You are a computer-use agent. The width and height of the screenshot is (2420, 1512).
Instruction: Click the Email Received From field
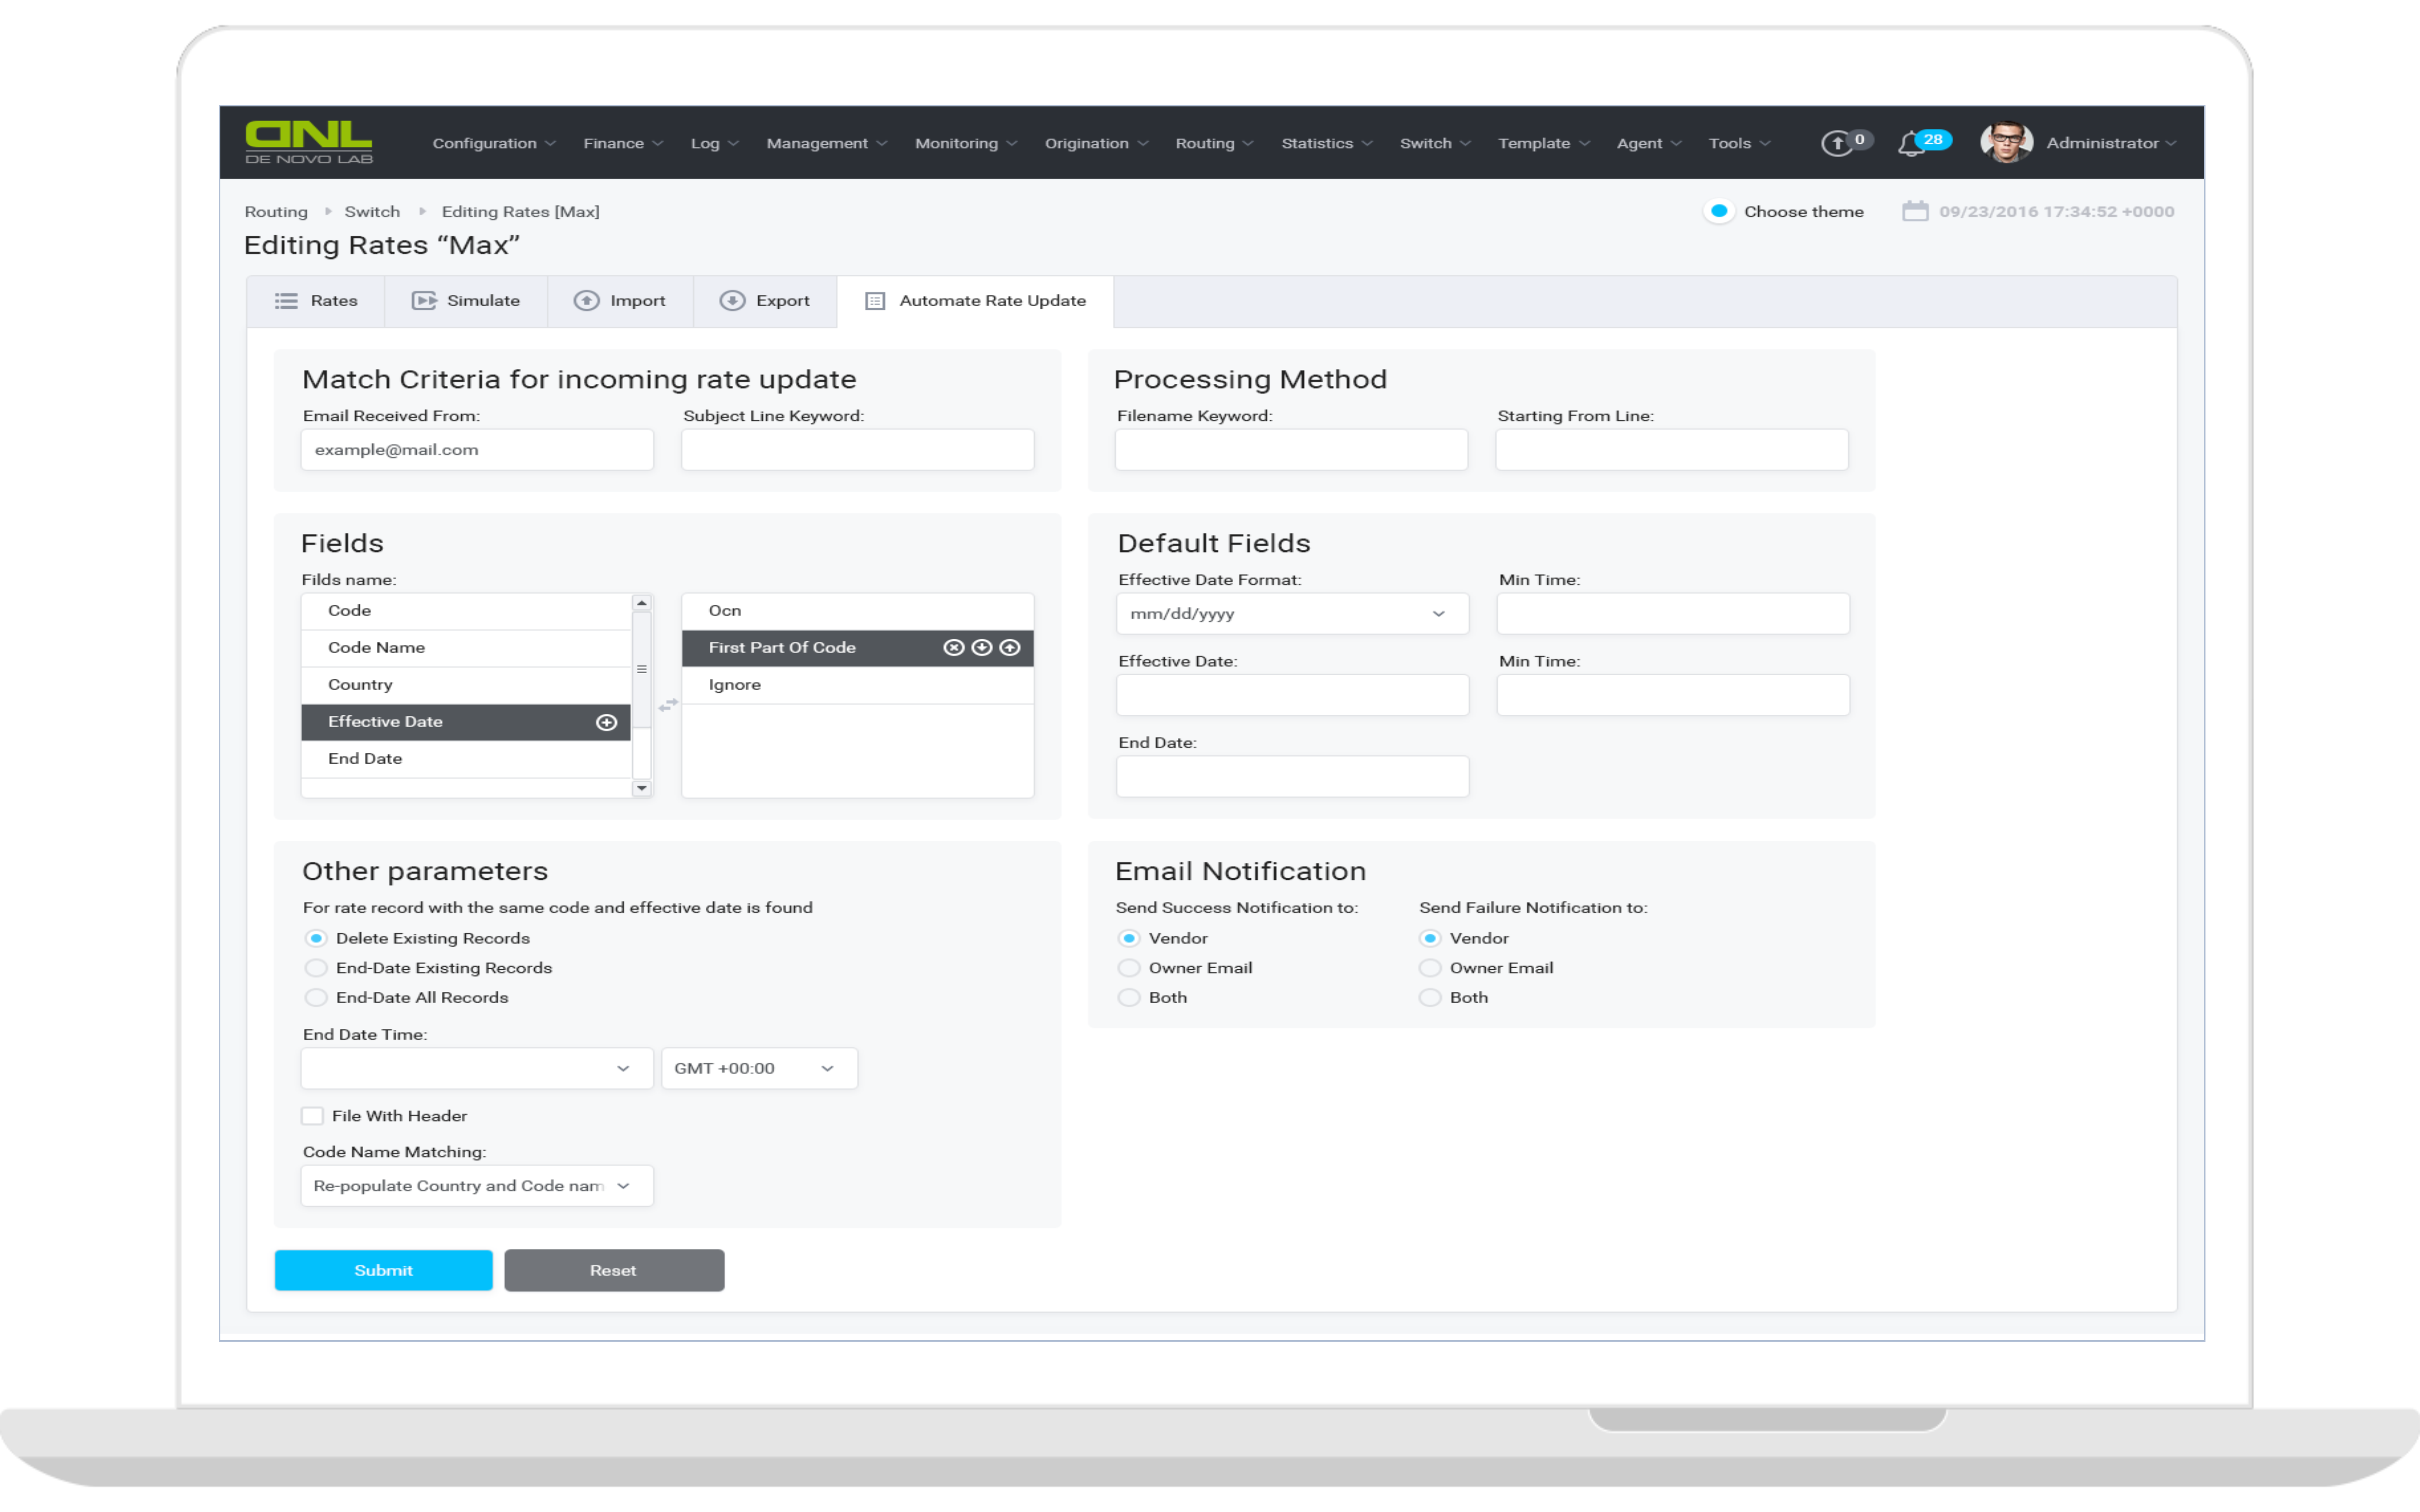click(477, 450)
